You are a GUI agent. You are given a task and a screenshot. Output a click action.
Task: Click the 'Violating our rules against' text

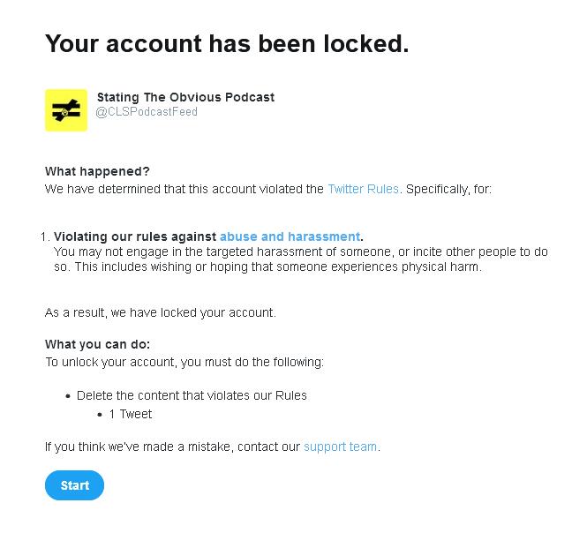pos(135,236)
